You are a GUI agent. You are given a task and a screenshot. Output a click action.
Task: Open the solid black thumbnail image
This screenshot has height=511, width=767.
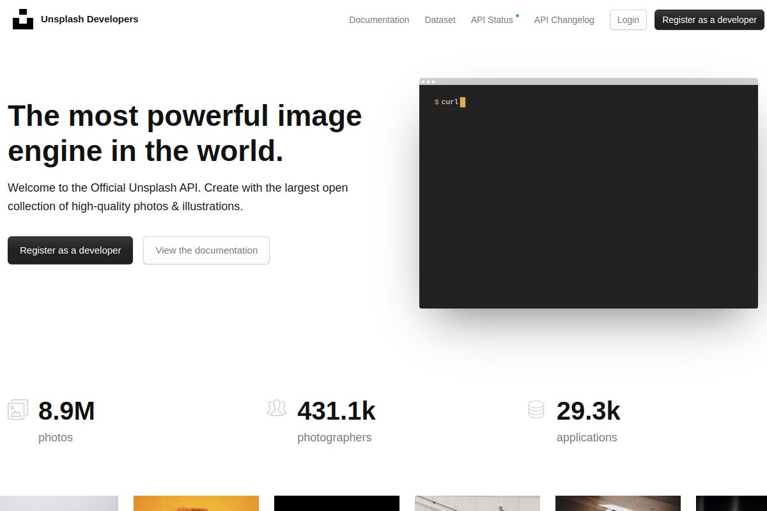(x=337, y=503)
